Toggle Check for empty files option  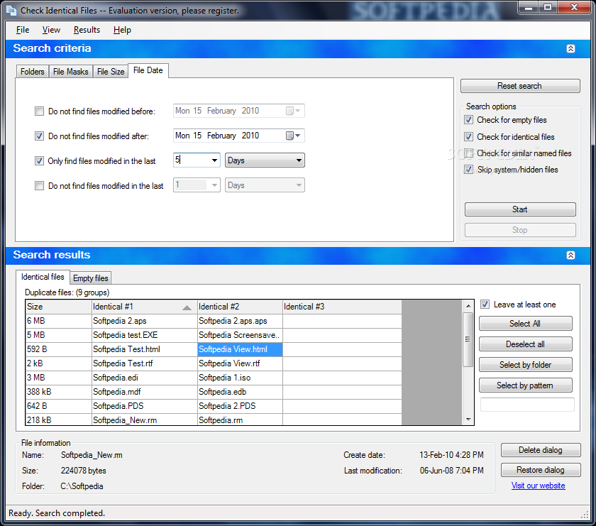pos(469,120)
